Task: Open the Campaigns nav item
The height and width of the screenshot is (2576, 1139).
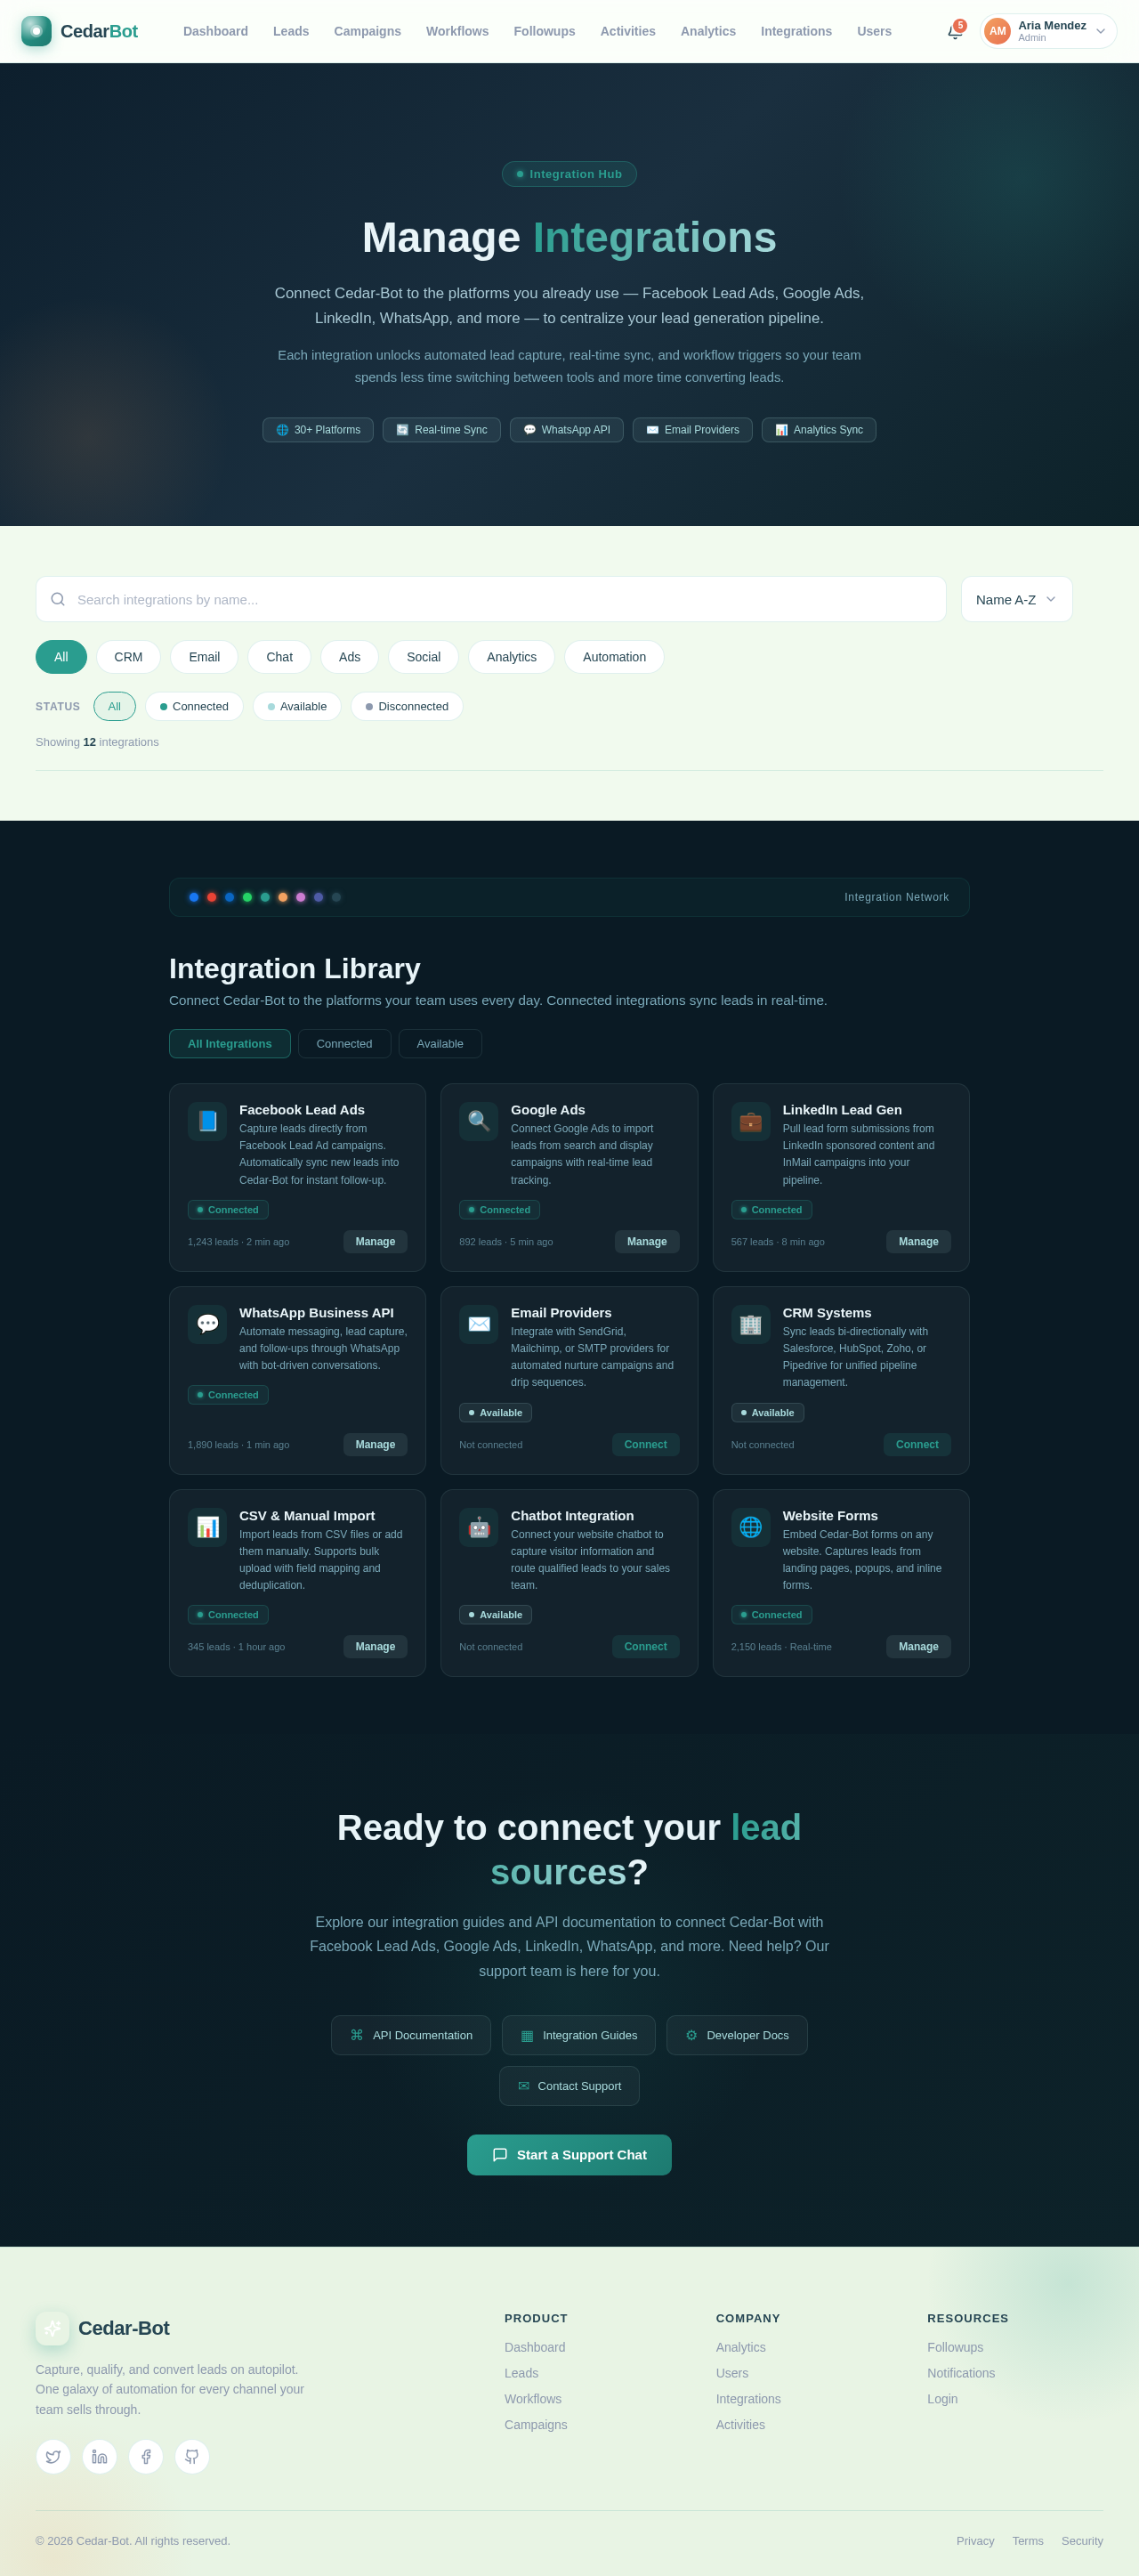Action: 367,31
